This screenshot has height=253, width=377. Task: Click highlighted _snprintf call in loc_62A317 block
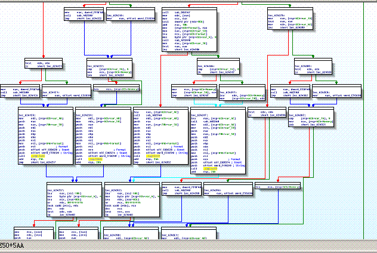point(210,169)
